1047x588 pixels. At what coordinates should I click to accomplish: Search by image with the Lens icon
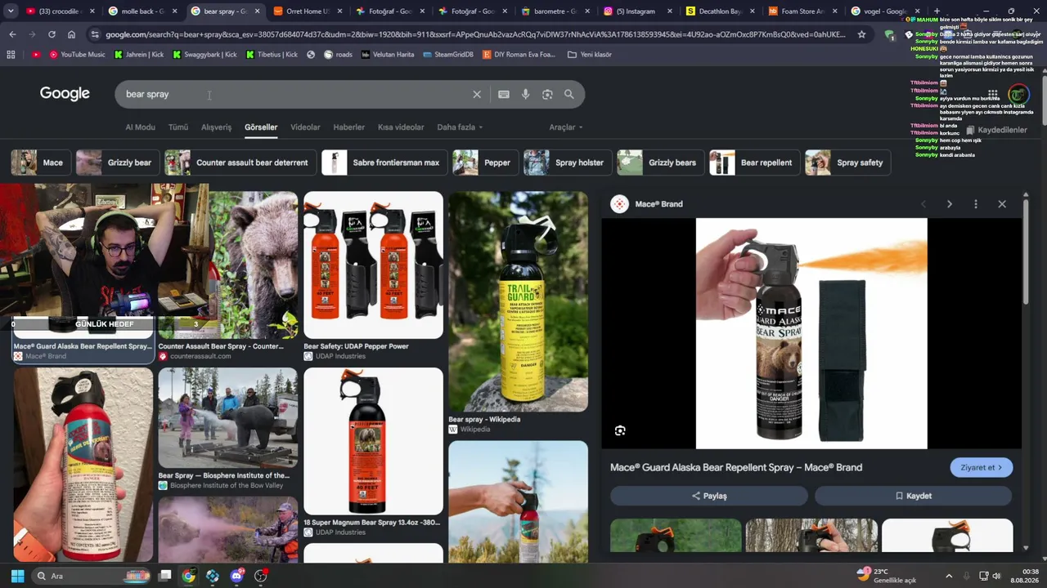(547, 94)
